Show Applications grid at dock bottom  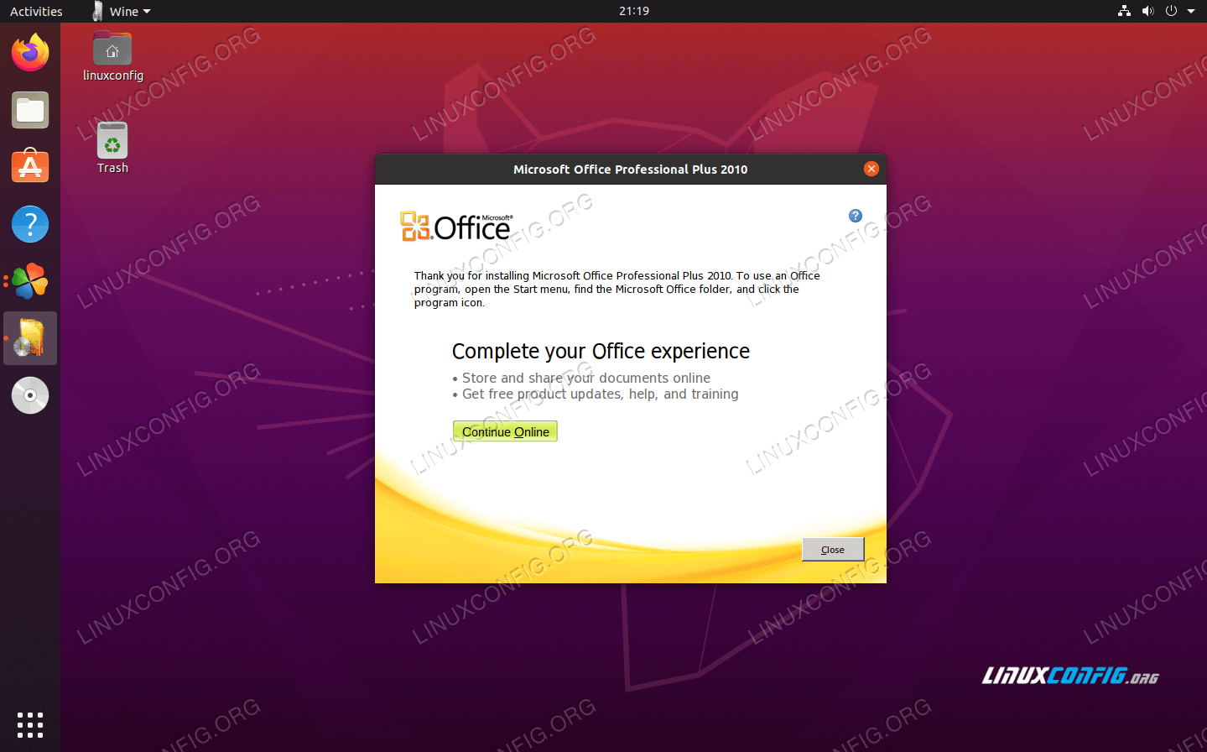pyautogui.click(x=30, y=724)
